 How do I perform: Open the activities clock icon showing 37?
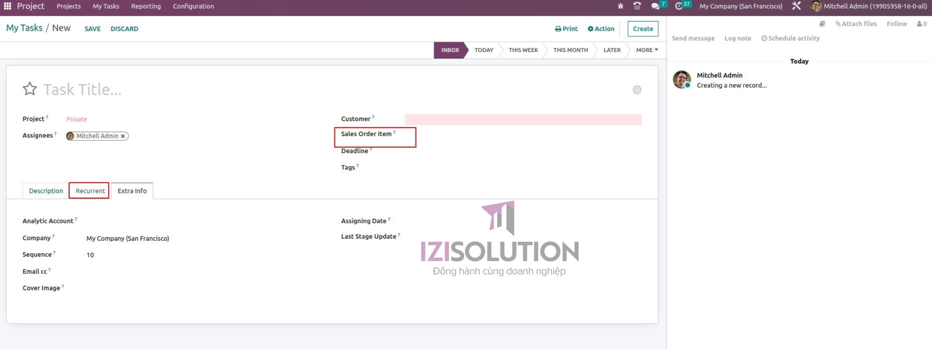pos(679,6)
